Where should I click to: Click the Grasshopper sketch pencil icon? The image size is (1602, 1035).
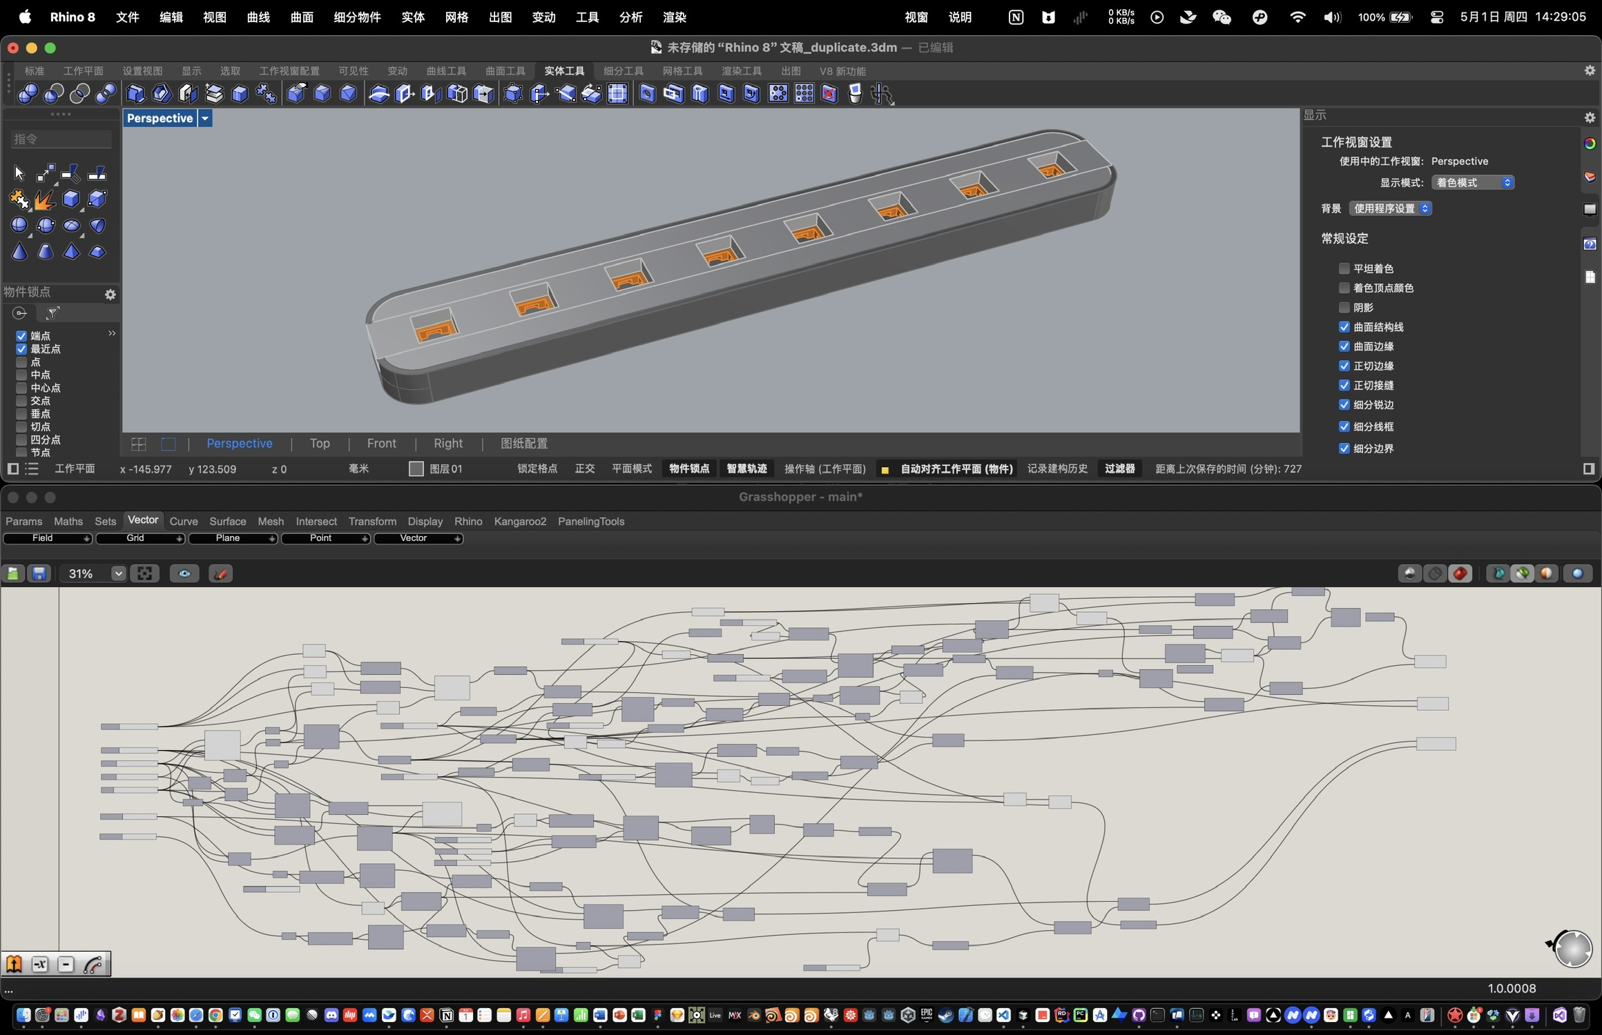(x=220, y=573)
